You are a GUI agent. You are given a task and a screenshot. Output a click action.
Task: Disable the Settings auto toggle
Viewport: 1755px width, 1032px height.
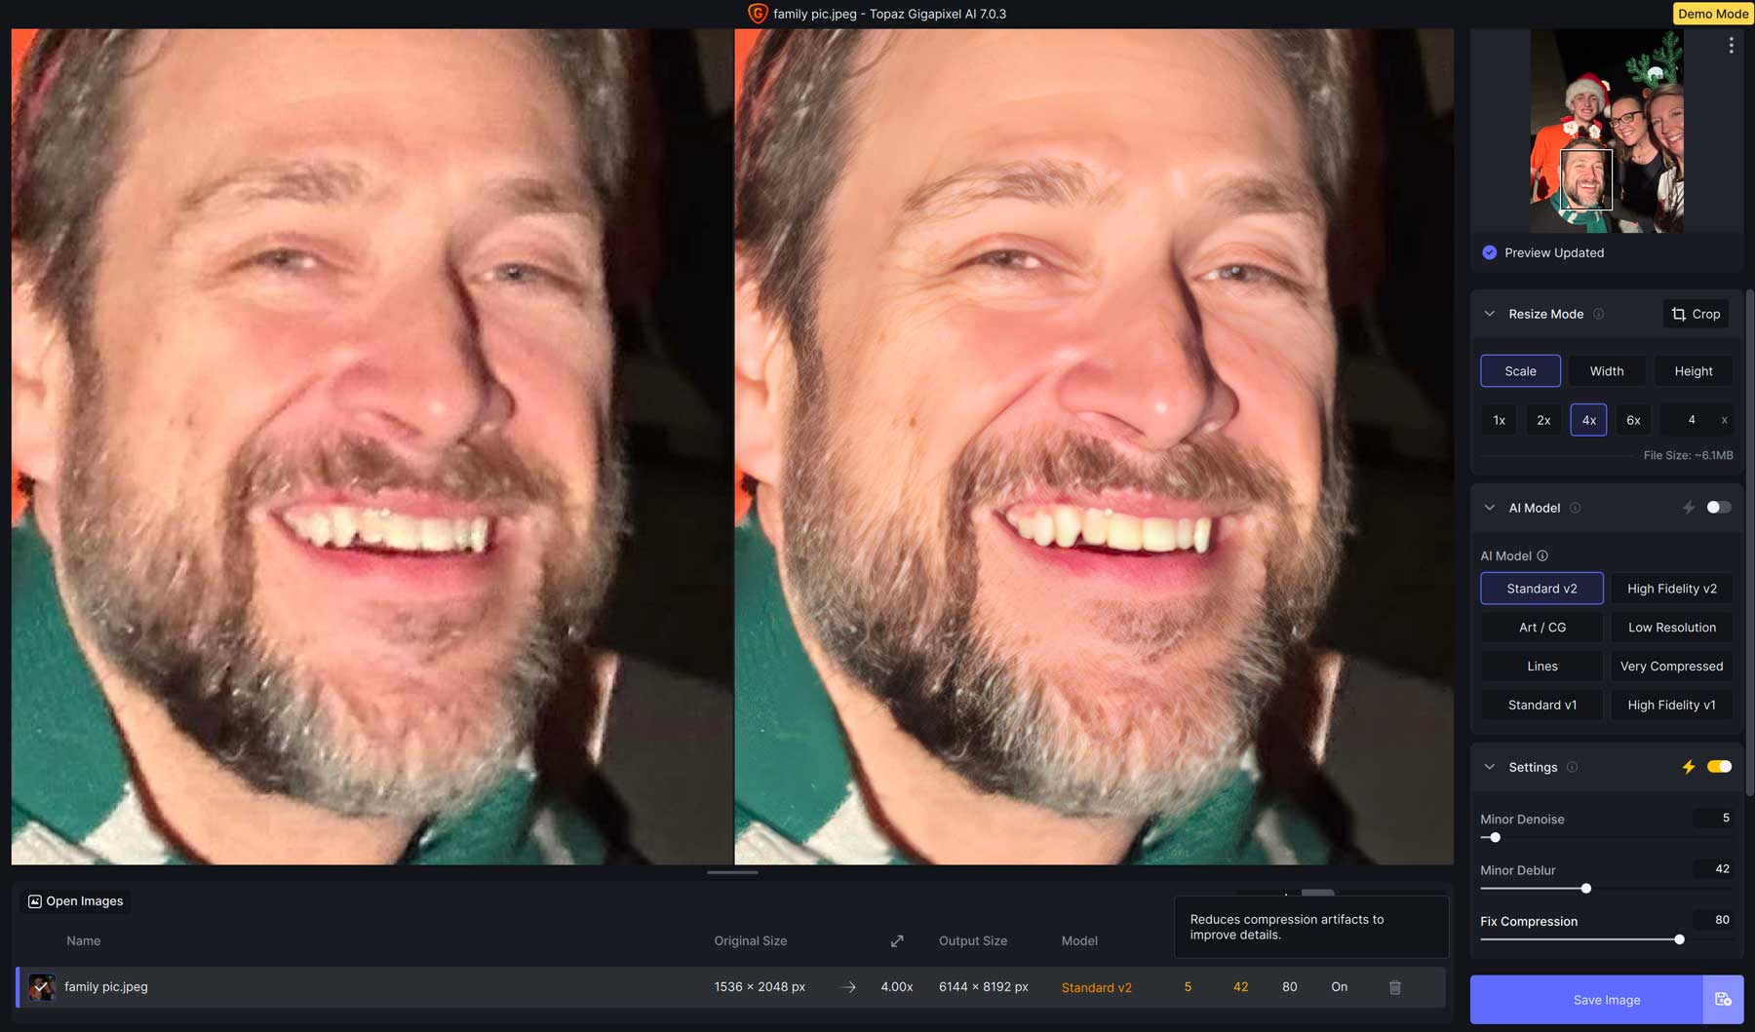(x=1719, y=767)
